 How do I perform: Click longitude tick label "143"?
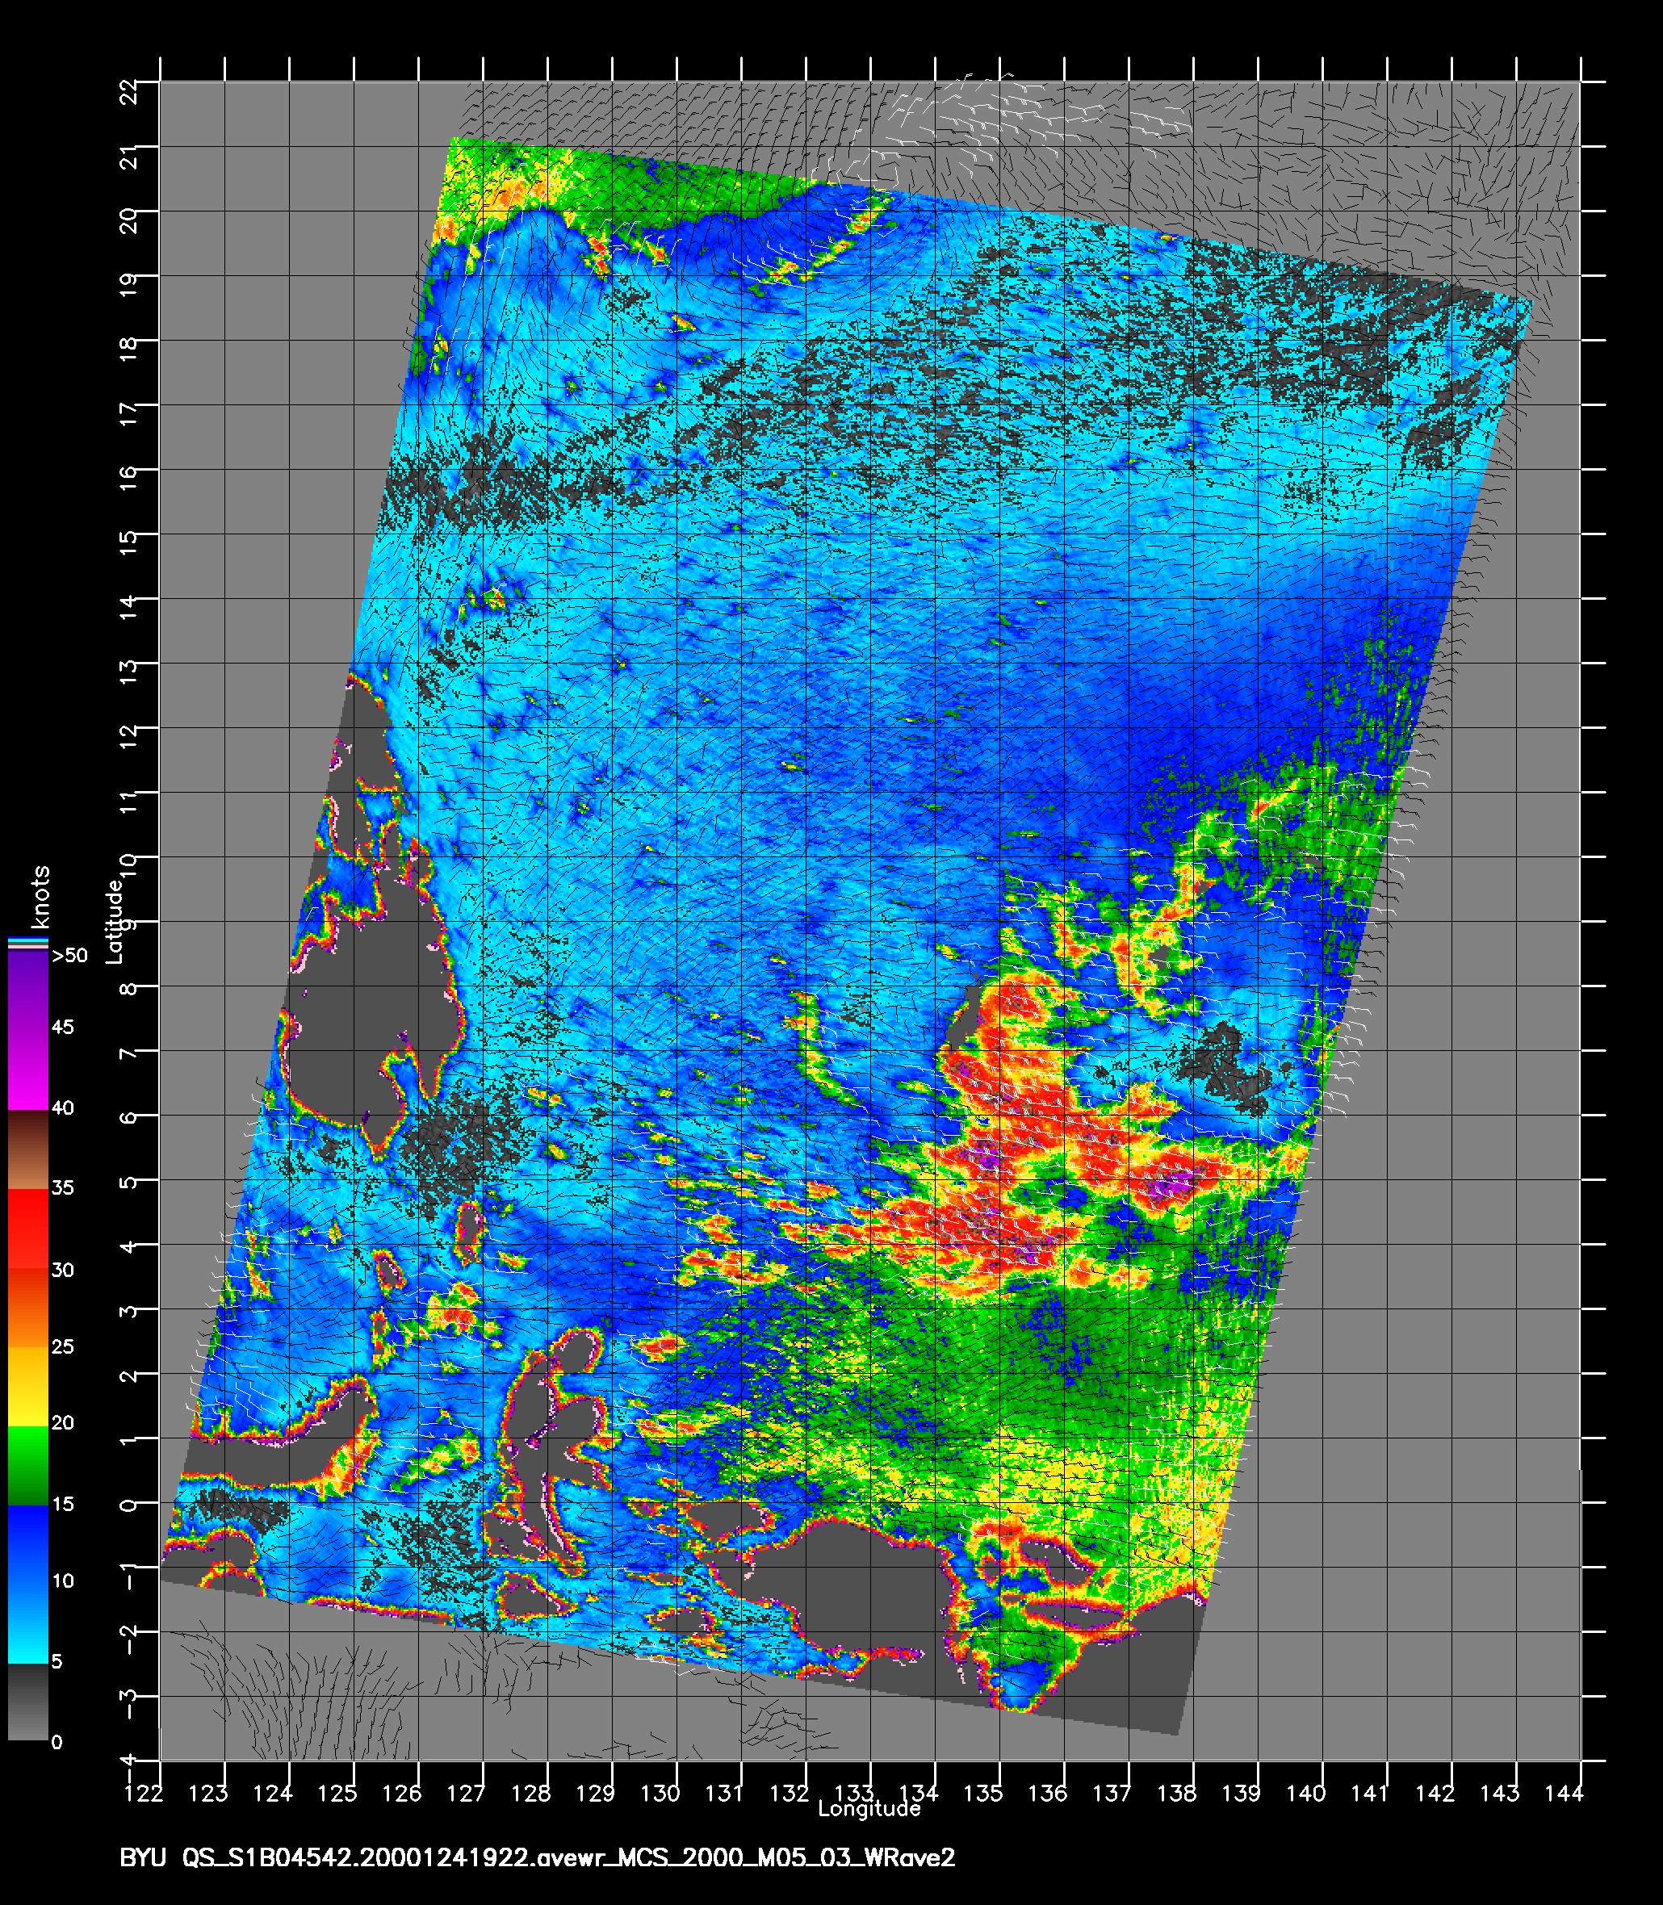(1500, 1793)
